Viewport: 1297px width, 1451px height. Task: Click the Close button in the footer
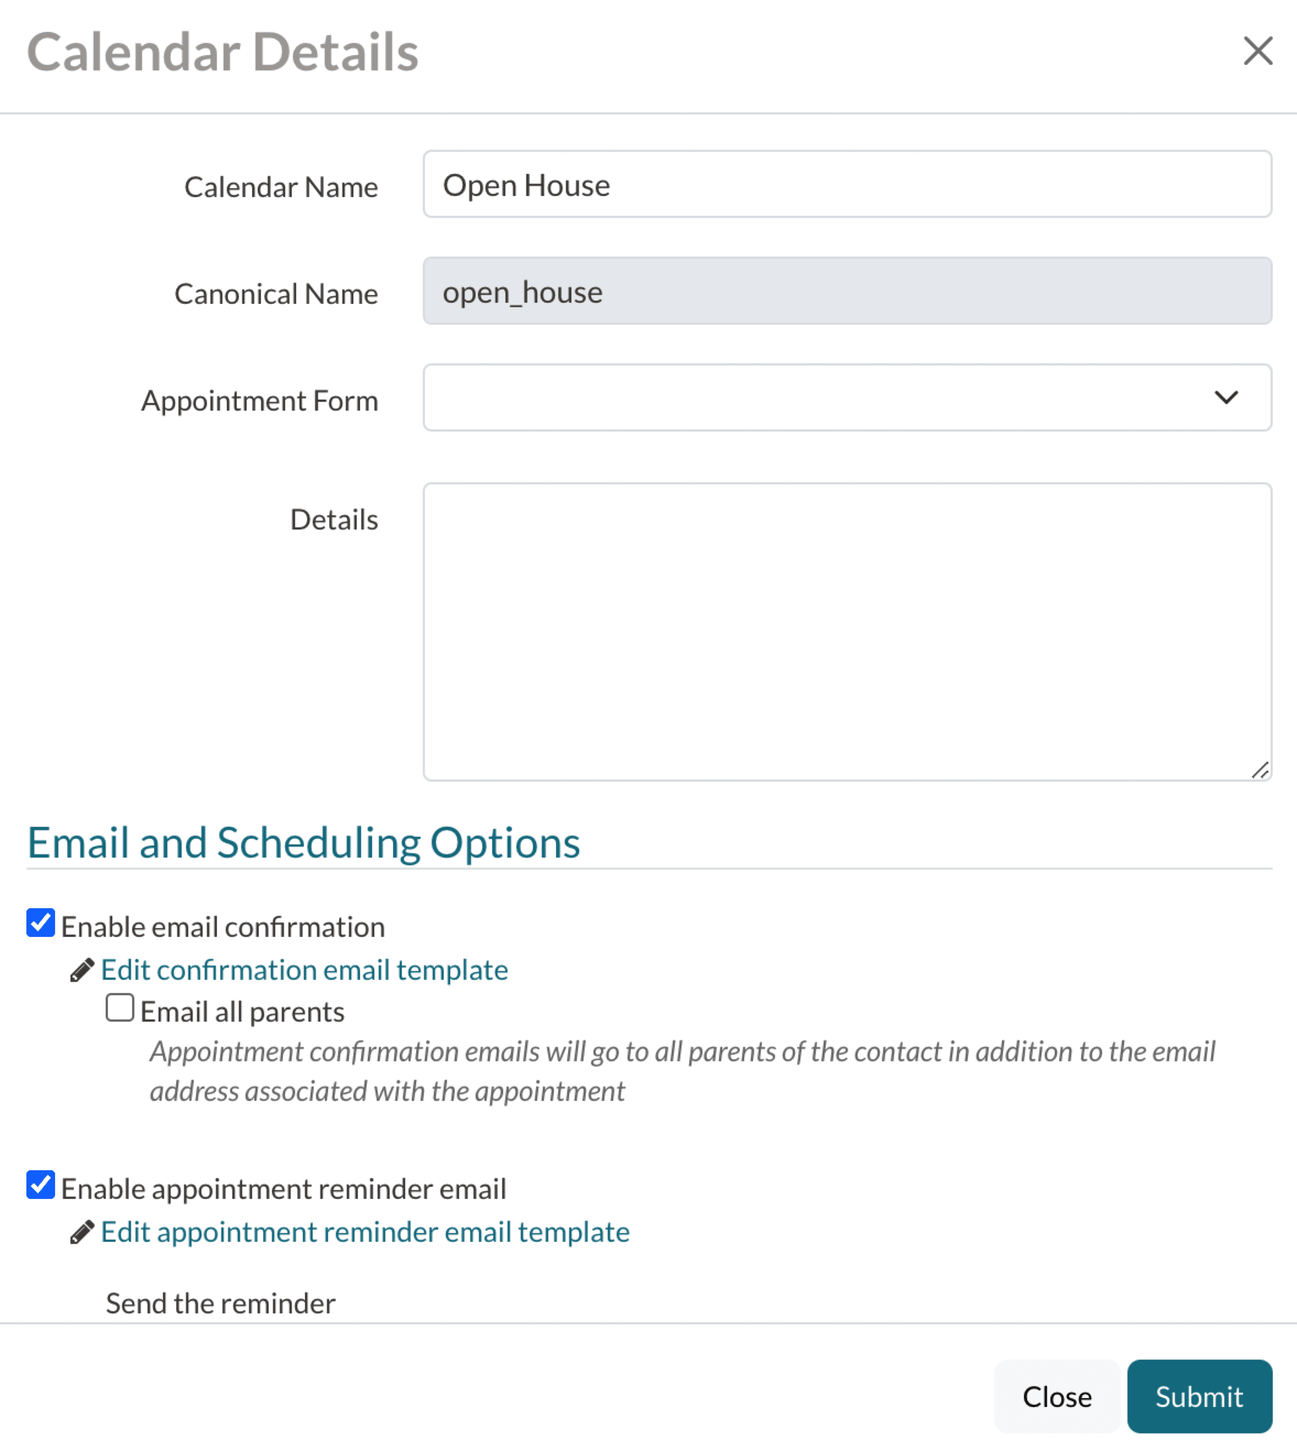1056,1396
